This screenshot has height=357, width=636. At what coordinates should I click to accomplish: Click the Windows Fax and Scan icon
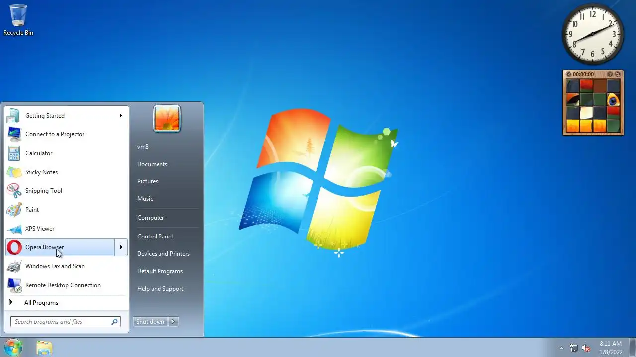[14, 266]
